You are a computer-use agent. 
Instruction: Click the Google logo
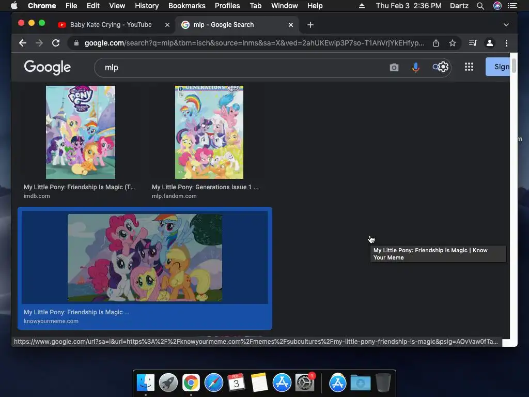(x=47, y=67)
